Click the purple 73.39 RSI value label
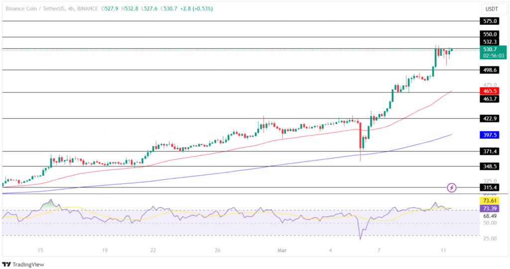The width and height of the screenshot is (510, 269). pyautogui.click(x=490, y=208)
